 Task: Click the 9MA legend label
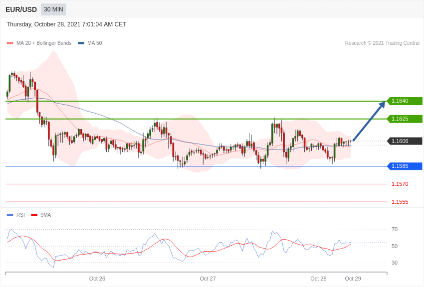(x=46, y=215)
